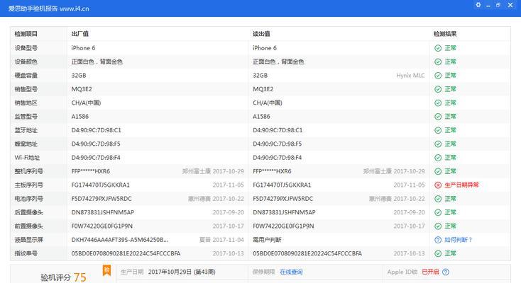
Task: Click green check icon in 电池序列号 row
Action: (x=438, y=199)
